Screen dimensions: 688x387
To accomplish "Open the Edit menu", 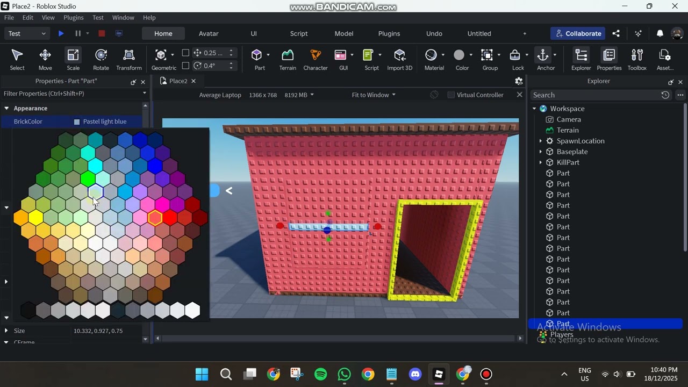I will tap(28, 18).
